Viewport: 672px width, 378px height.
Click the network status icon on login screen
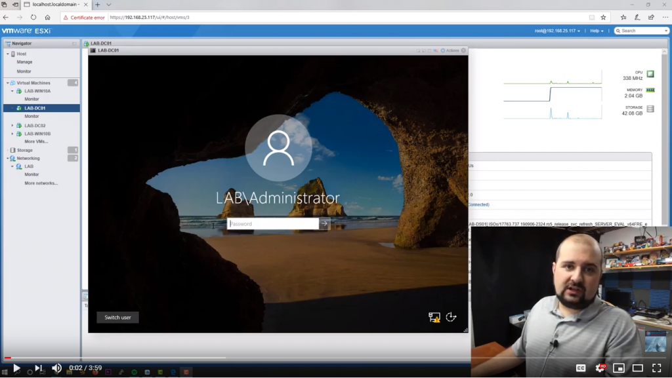click(x=434, y=317)
